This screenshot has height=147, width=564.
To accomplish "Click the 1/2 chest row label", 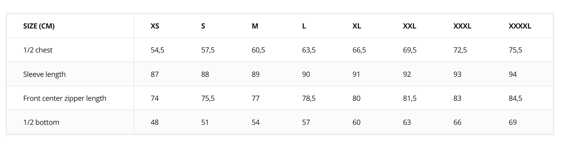I will tap(38, 50).
